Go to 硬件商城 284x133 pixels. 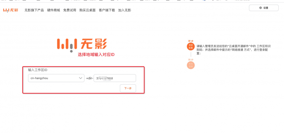(x=53, y=10)
